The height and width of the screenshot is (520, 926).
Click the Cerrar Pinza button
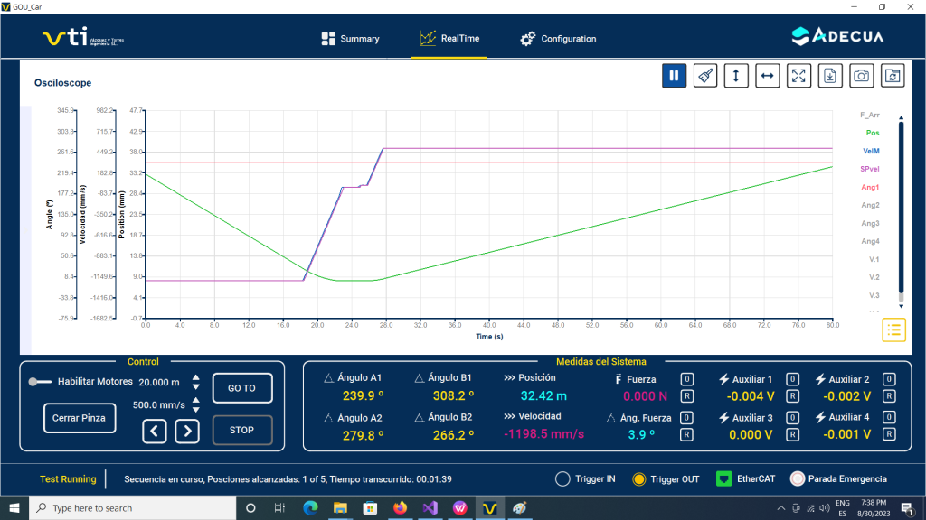[x=78, y=417]
